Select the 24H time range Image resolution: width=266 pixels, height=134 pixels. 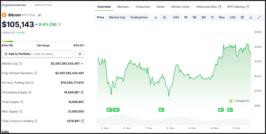coord(176,17)
